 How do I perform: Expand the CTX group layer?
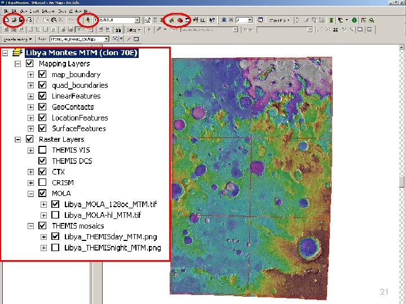click(x=30, y=172)
